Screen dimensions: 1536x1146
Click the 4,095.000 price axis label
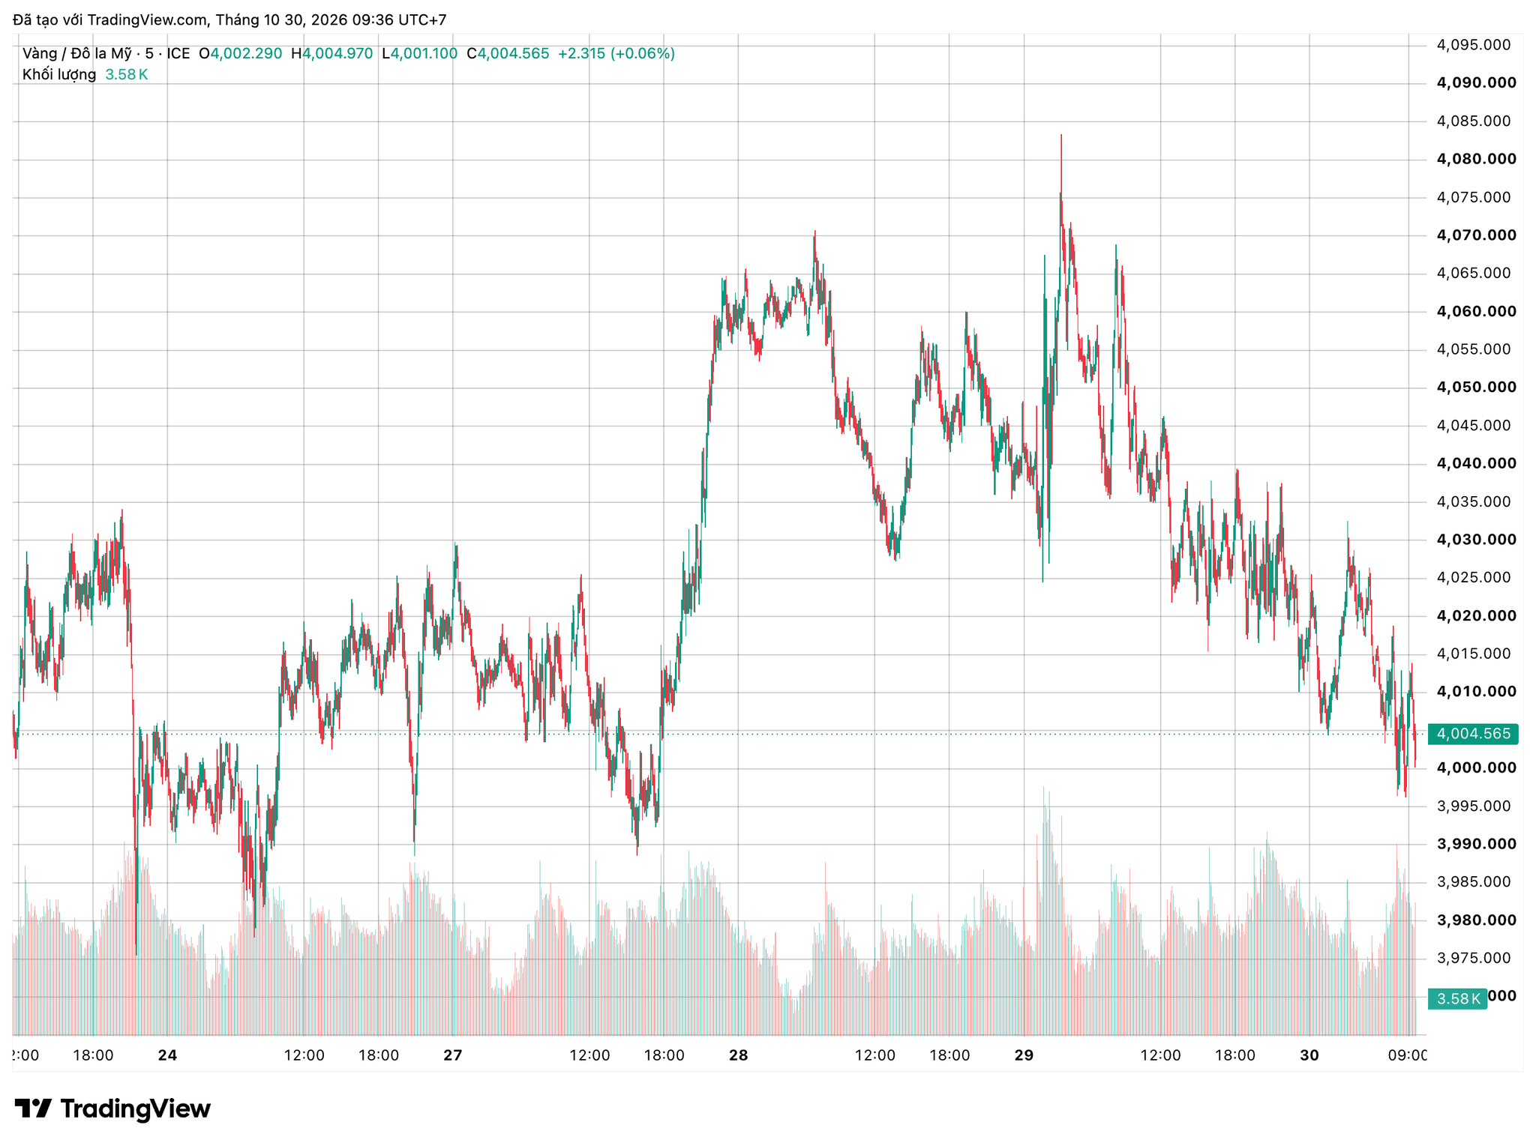[x=1474, y=45]
